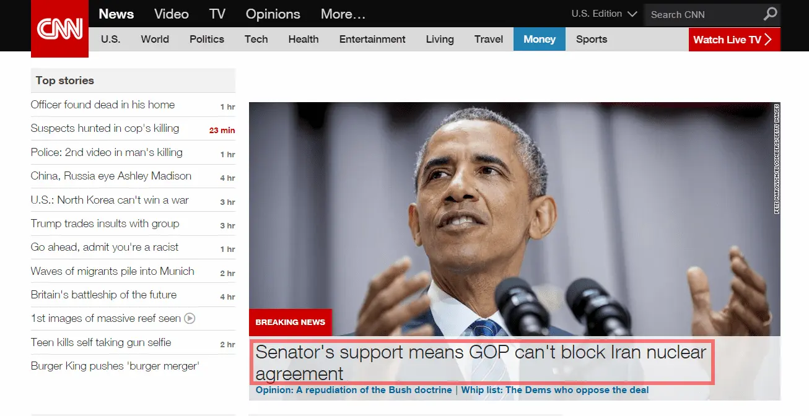This screenshot has width=809, height=416.
Task: Open 'Teen kills self taking gun selfie'
Action: point(101,342)
